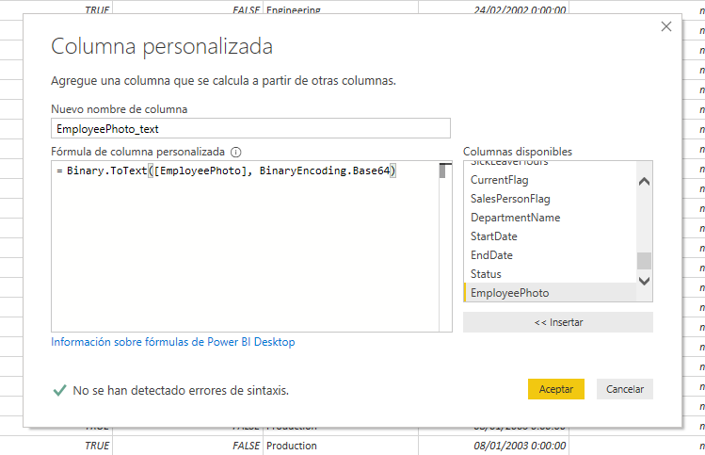Close the Columna personalizada dialog with X
This screenshot has height=455, width=705.
666,26
